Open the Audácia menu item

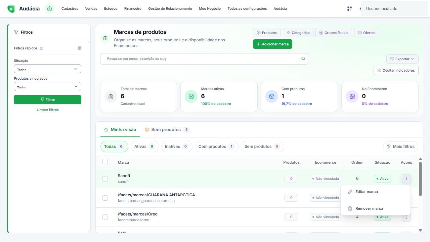pos(280,9)
